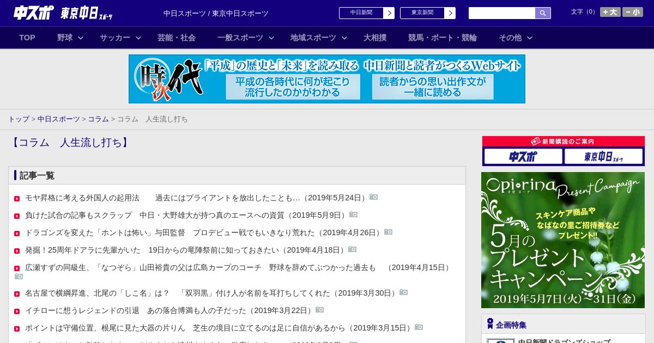Open article 発掘！25周年ドアラに先輩がいた

185,250
